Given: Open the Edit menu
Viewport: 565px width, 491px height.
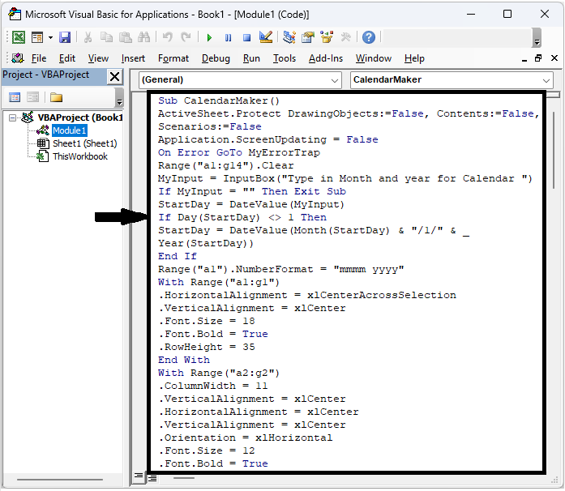Looking at the screenshot, I should 67,58.
